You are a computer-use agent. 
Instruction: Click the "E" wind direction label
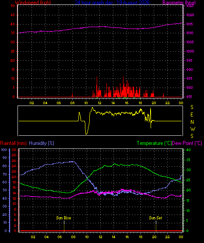[192, 115]
